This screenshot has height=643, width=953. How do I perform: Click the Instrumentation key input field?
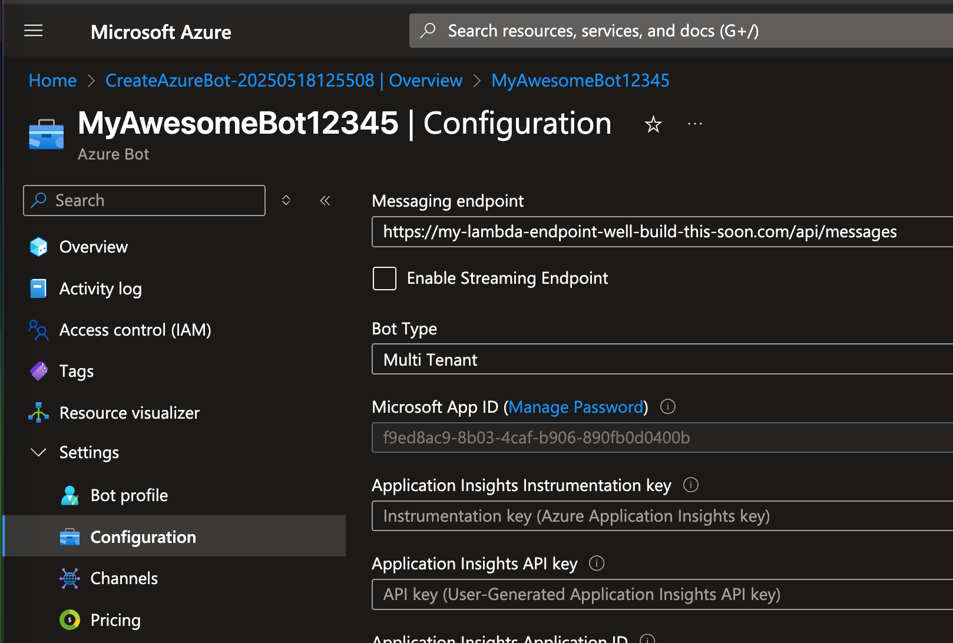[x=660, y=516]
